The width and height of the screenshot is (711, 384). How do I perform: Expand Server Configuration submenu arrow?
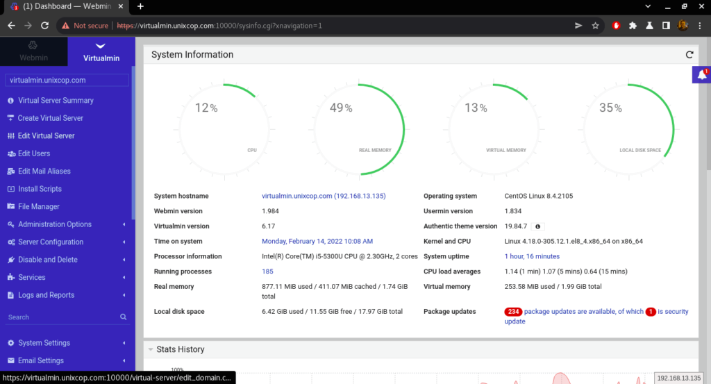[x=124, y=242]
